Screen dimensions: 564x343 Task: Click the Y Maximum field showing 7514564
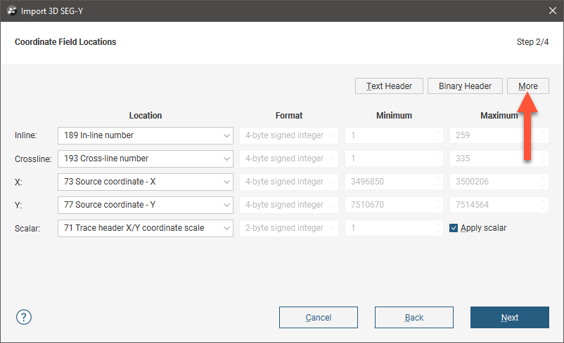click(495, 205)
